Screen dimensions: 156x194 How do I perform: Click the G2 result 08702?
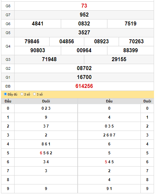84,68
